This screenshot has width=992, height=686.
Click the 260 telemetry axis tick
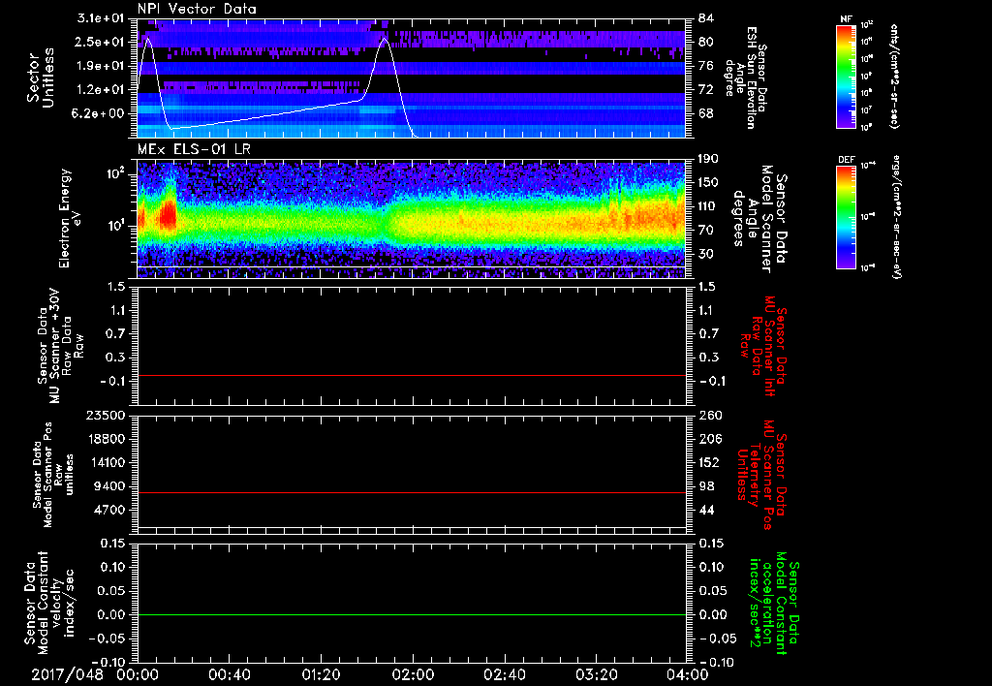tap(710, 416)
